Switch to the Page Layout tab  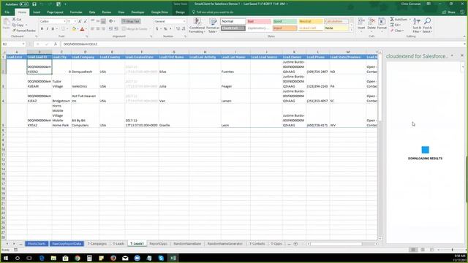pos(55,12)
